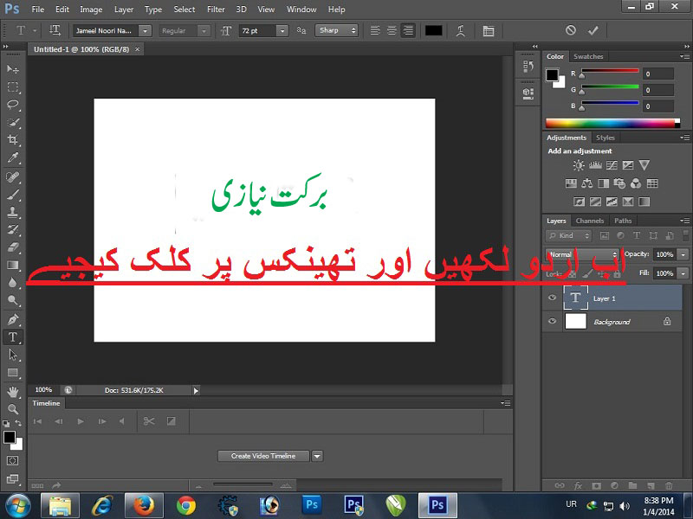Click the color spectrum ramp
This screenshot has width=693, height=519.
(x=612, y=123)
